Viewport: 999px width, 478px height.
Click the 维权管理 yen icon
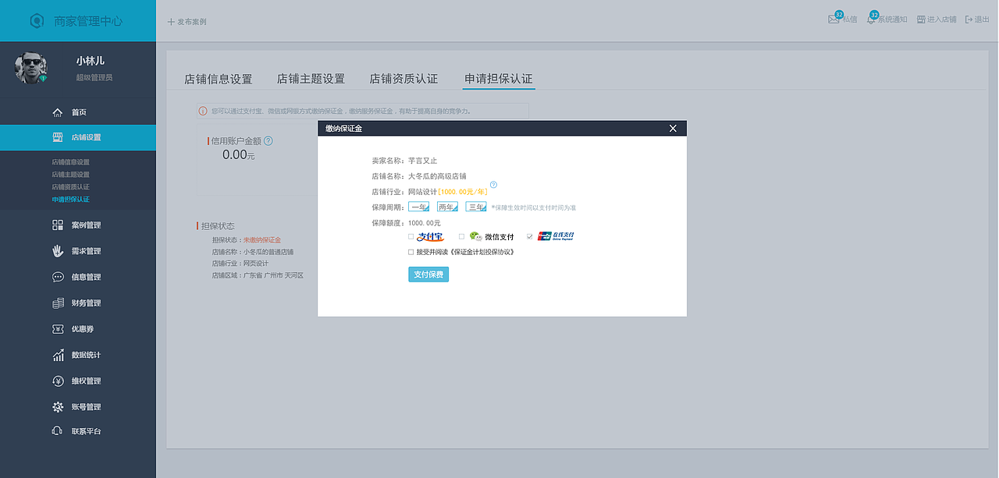58,381
